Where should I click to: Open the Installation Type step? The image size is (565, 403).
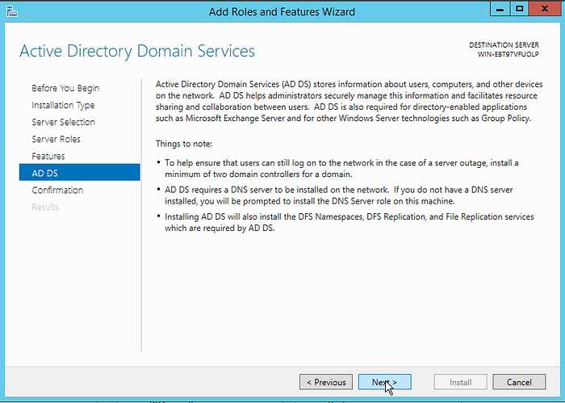63,105
